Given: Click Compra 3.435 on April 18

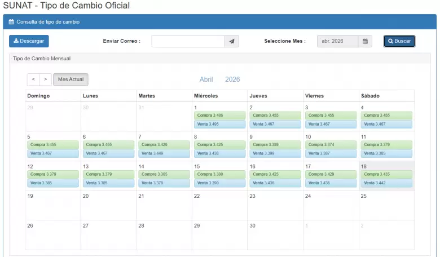Looking at the screenshot, I should [386, 174].
